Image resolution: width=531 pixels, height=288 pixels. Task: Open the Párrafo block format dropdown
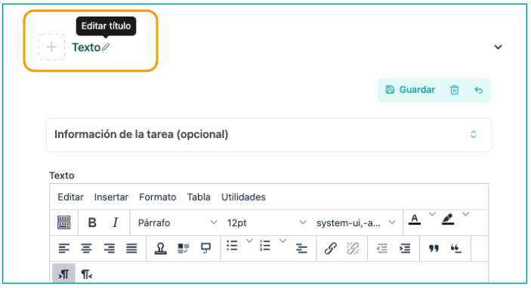click(177, 222)
